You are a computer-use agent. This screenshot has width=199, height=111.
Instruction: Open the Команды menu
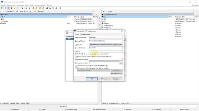[x=20, y=5]
